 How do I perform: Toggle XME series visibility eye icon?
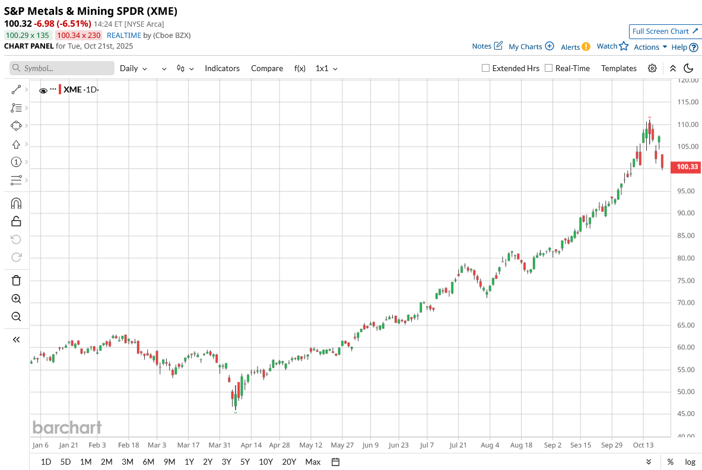point(43,90)
